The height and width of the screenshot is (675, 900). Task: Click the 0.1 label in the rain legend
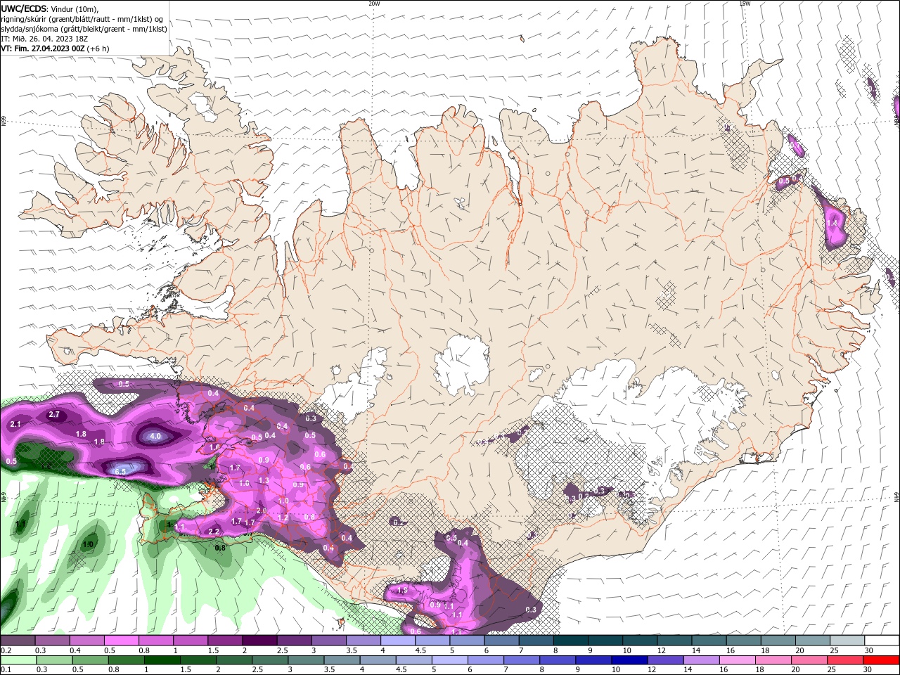[6, 670]
